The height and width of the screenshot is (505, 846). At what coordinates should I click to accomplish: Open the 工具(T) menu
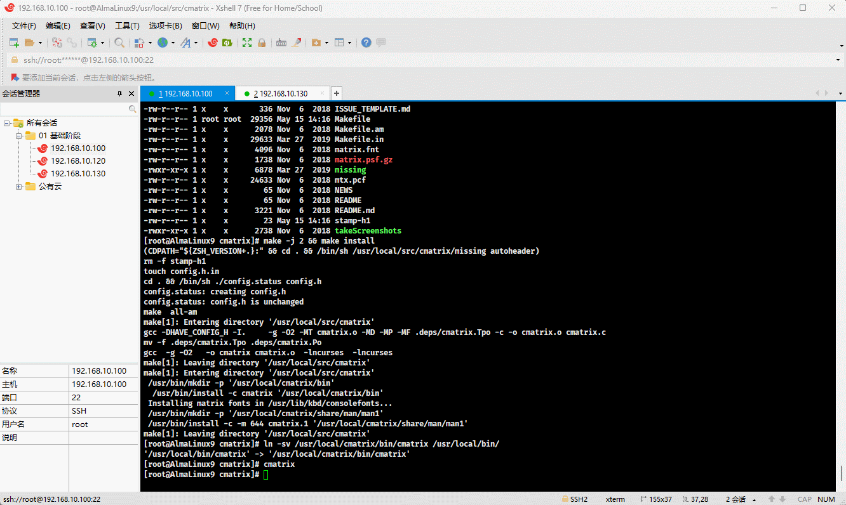pyautogui.click(x=127, y=26)
